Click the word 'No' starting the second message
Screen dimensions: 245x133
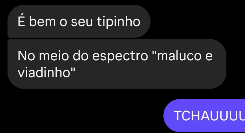pos(26,56)
